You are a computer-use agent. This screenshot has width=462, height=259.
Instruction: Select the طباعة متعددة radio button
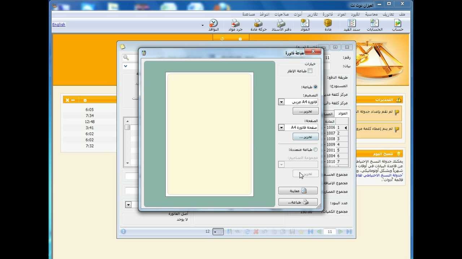point(315,149)
